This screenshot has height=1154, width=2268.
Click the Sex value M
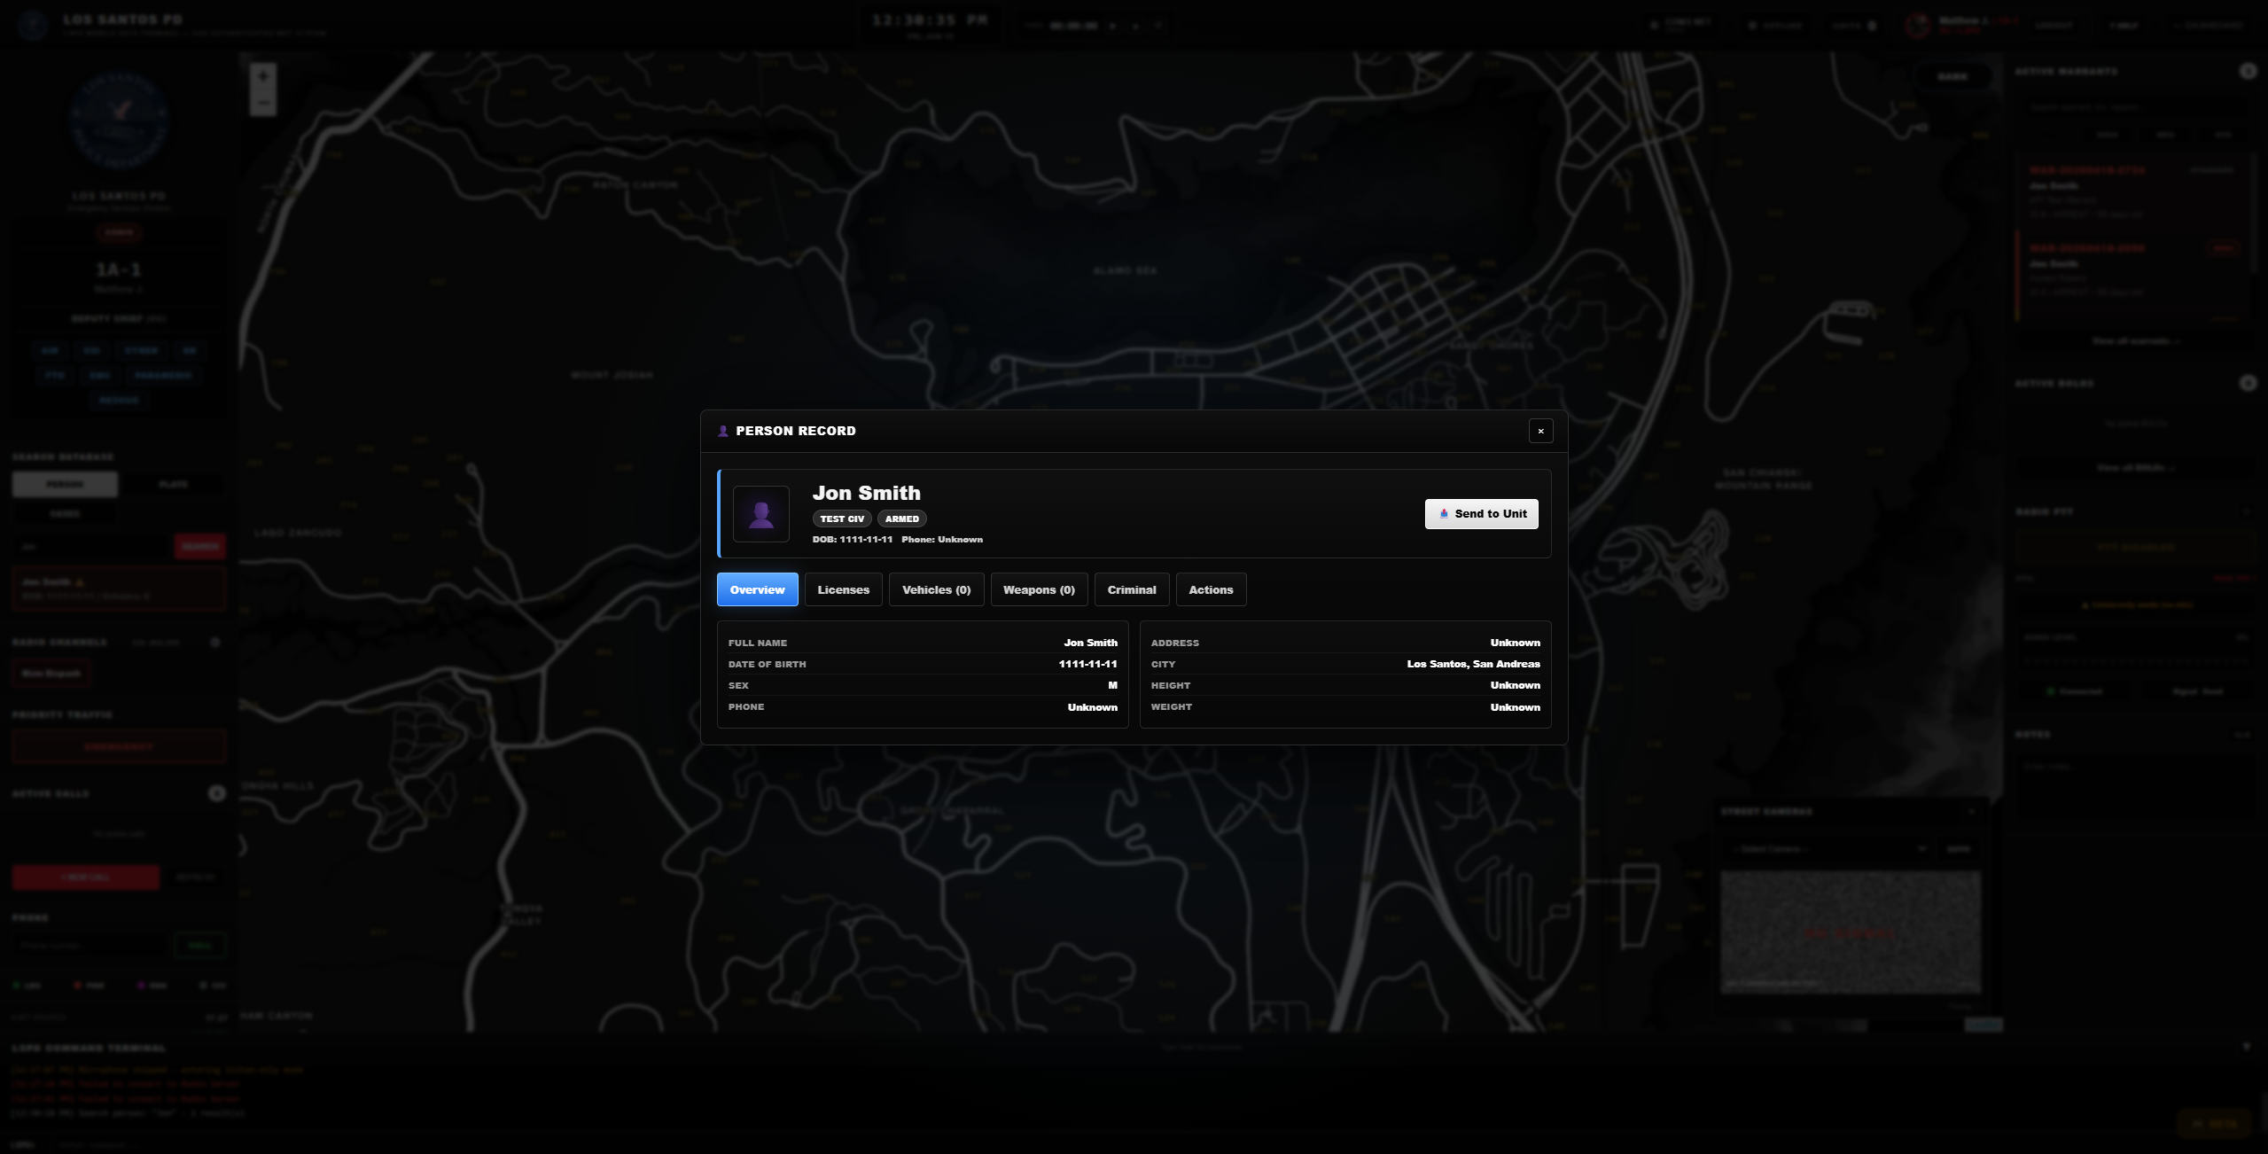click(x=1112, y=685)
